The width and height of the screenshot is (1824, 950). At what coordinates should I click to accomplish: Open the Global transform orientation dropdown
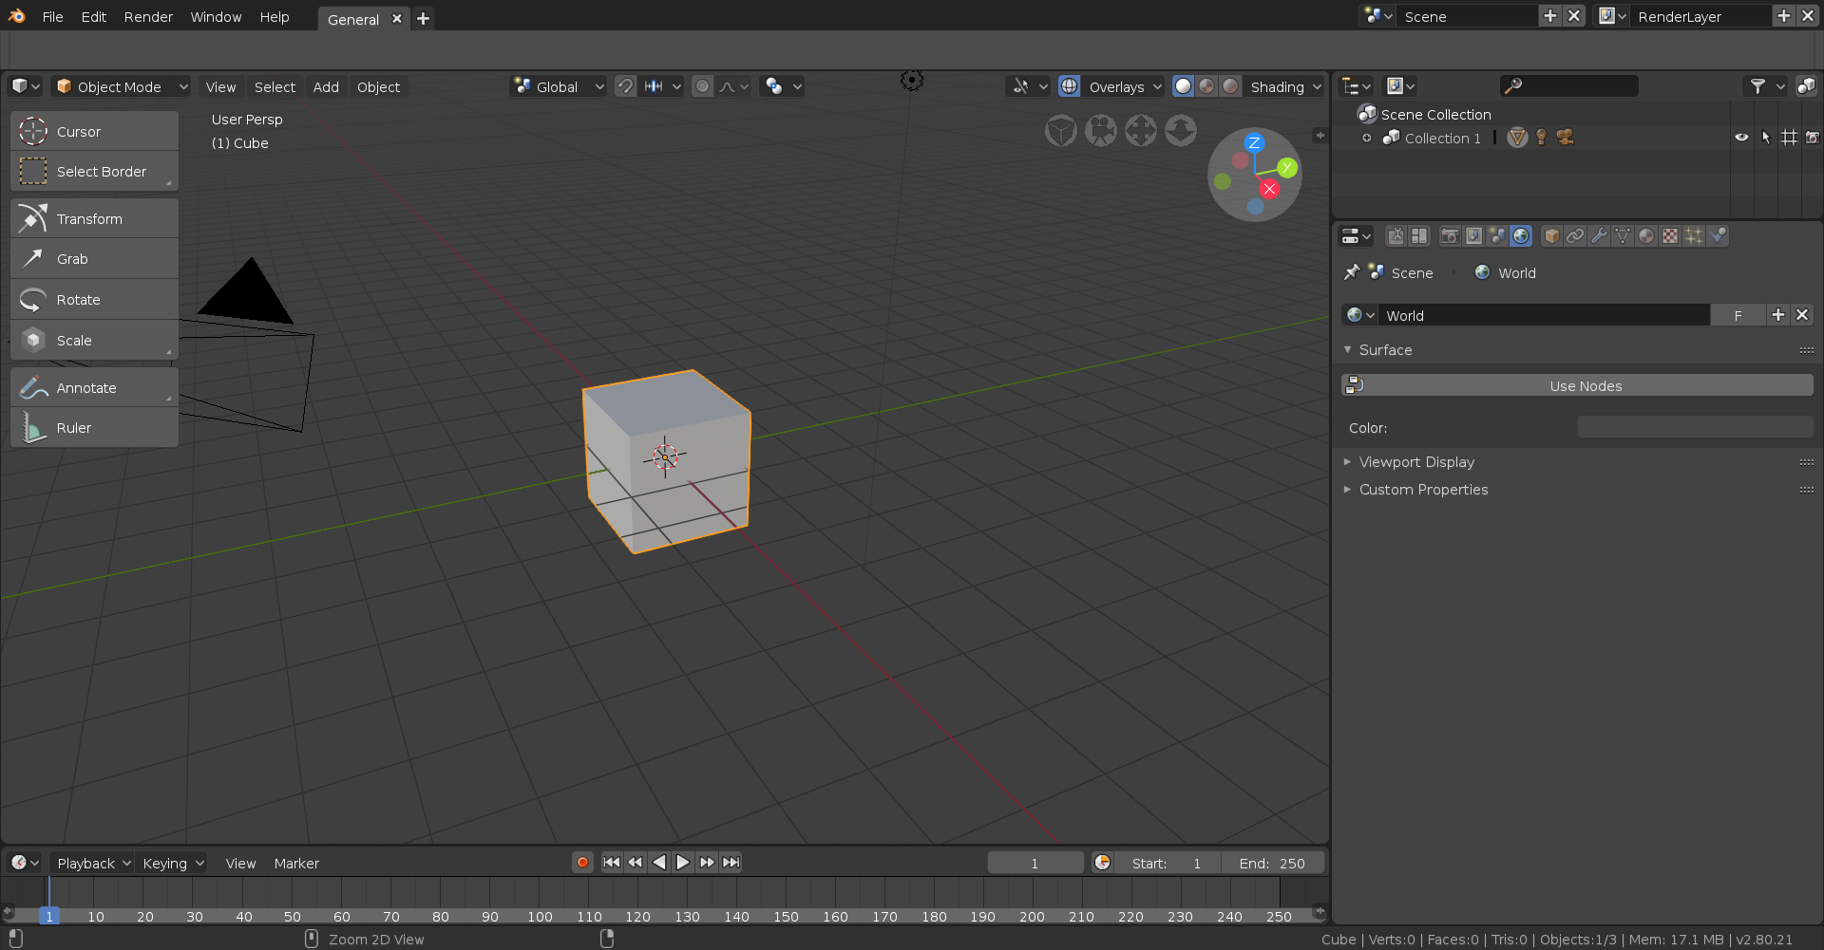559,86
